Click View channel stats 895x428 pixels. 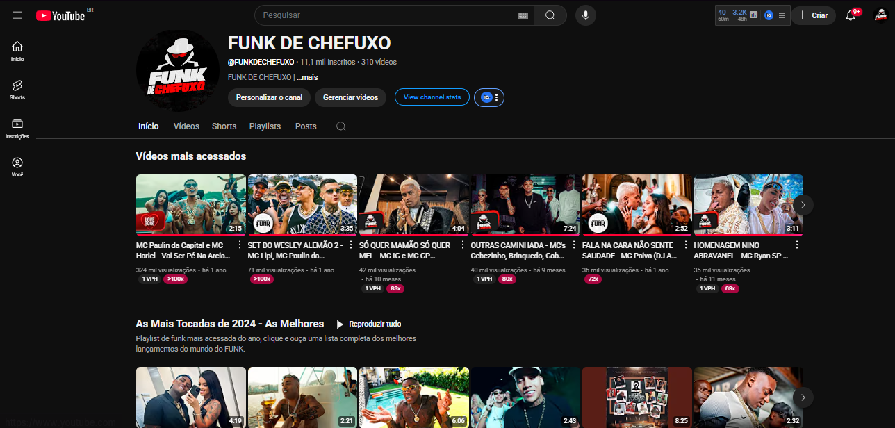click(432, 97)
